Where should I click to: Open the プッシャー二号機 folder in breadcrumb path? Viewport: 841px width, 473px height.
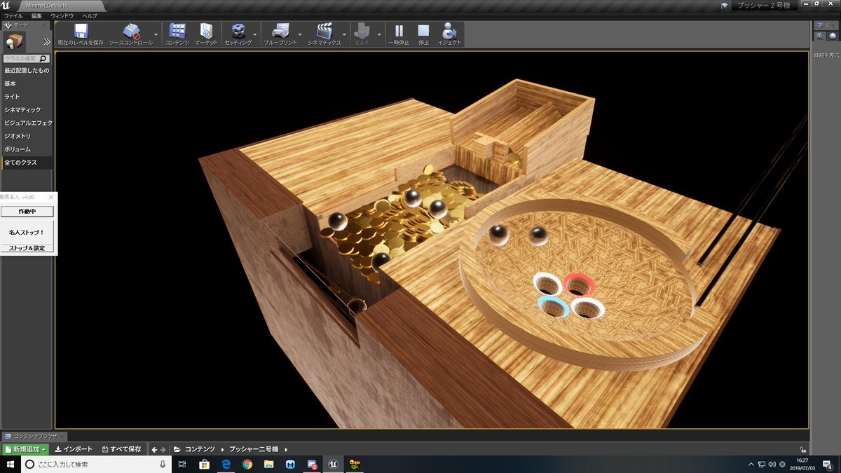(254, 449)
